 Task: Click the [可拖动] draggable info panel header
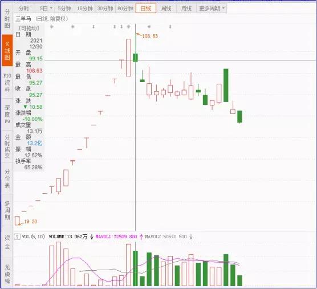click(29, 29)
